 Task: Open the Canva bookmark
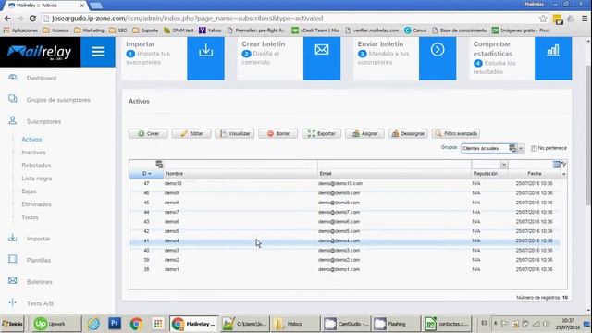(415, 31)
